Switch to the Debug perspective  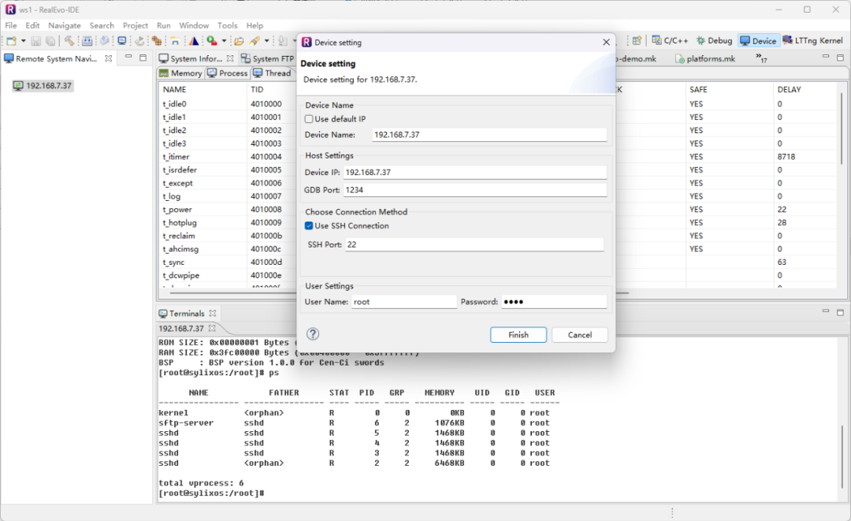[714, 41]
